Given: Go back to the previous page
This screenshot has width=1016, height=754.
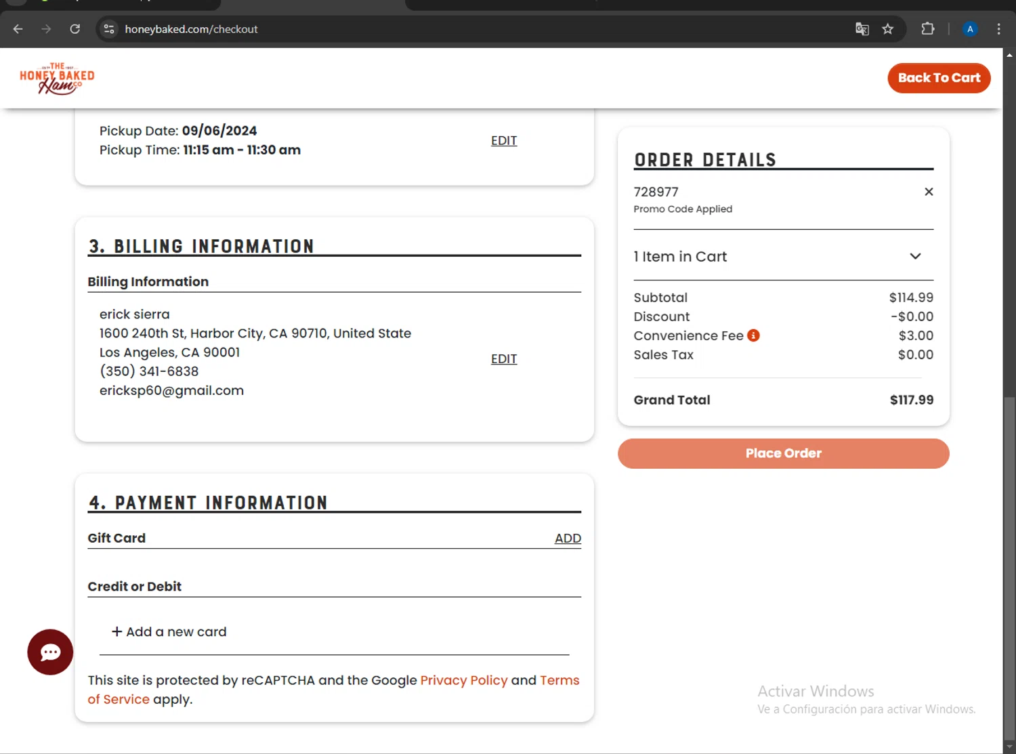Looking at the screenshot, I should (18, 29).
